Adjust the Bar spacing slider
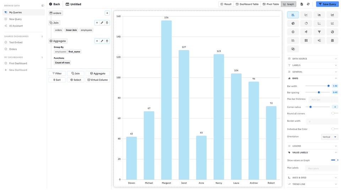Viewport: 341px width, 190px height. (318, 92)
